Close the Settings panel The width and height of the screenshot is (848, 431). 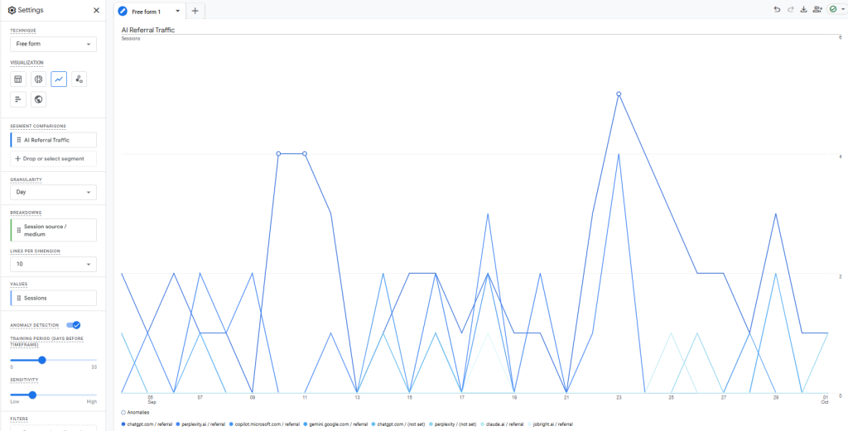click(x=96, y=10)
